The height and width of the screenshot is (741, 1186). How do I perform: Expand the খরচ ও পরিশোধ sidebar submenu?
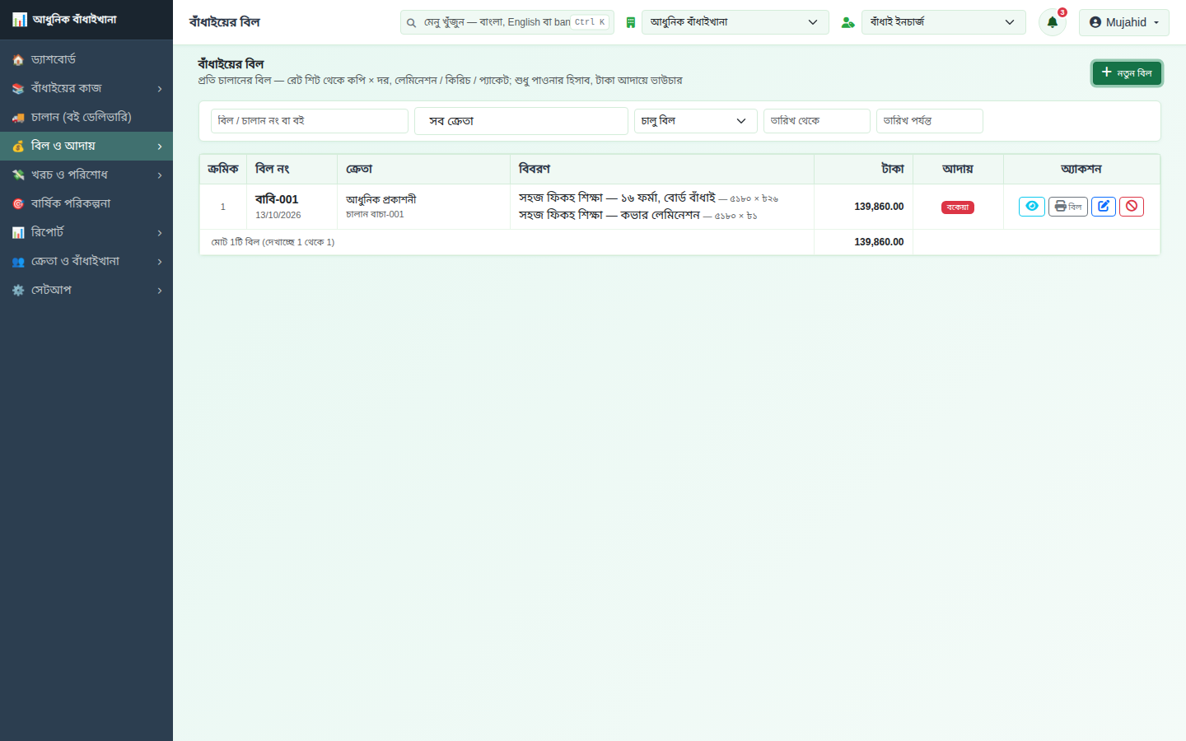(x=86, y=175)
